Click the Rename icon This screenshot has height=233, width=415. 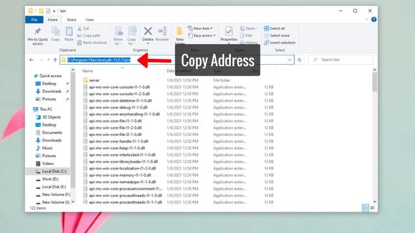(162, 31)
